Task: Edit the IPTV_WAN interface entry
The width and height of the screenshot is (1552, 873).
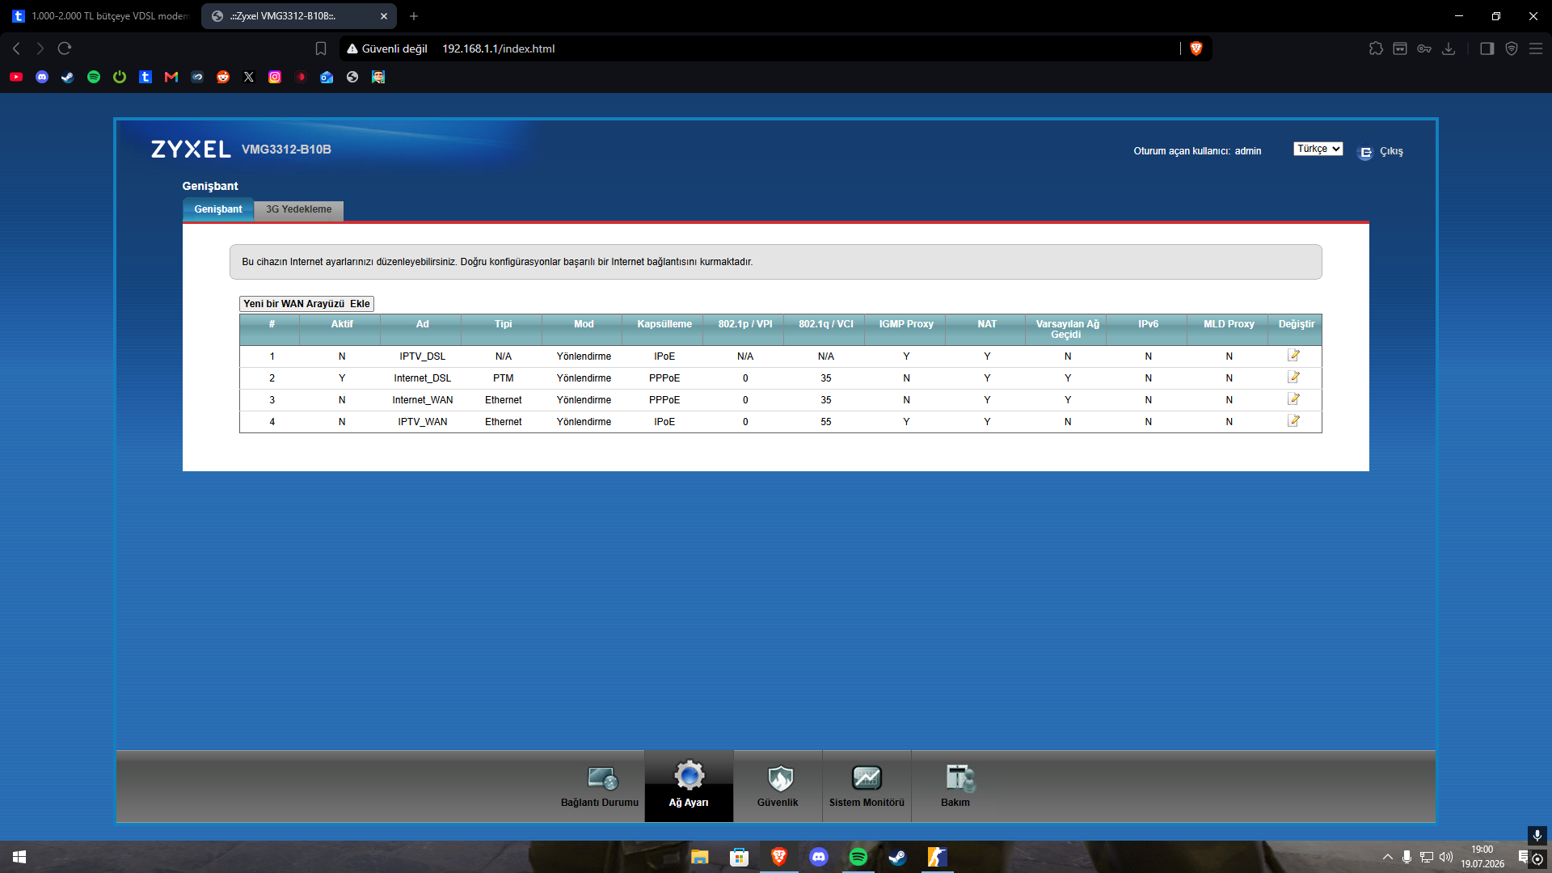Action: point(1293,421)
